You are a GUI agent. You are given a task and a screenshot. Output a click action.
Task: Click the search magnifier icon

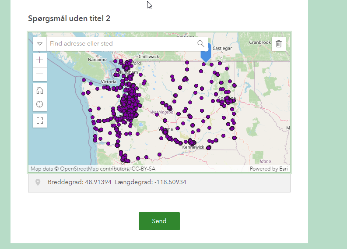coord(201,44)
